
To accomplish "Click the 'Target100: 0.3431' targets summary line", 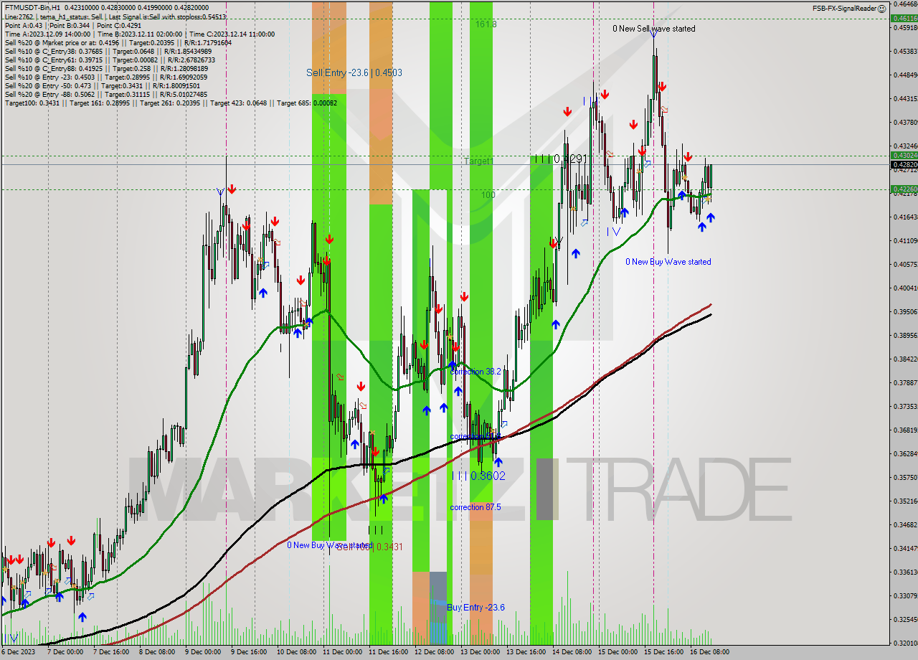I will coord(171,103).
